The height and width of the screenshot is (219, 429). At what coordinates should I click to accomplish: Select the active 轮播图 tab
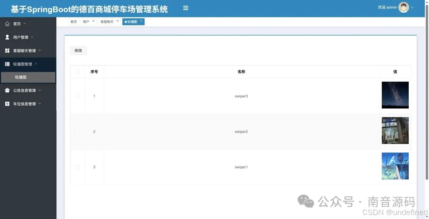click(x=132, y=21)
